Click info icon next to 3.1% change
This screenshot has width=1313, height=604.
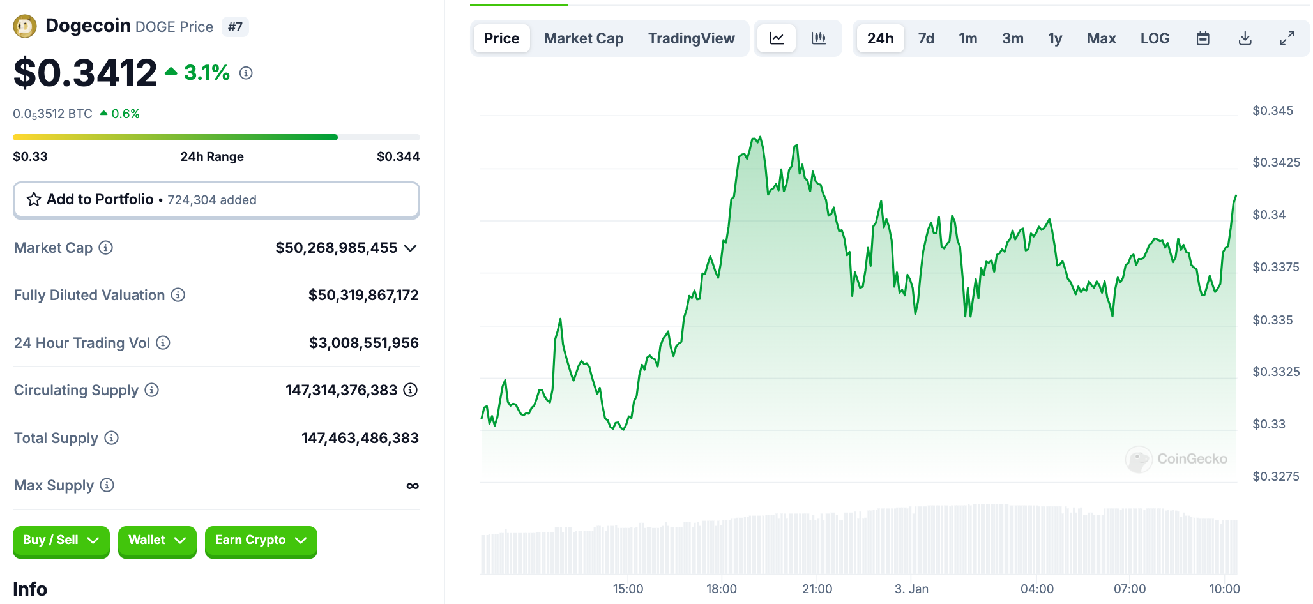(246, 73)
